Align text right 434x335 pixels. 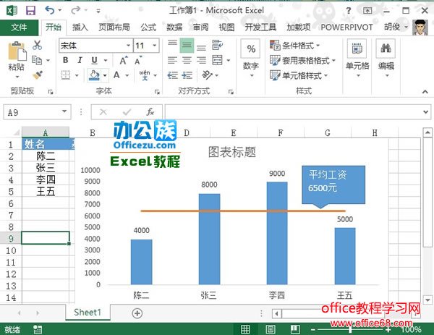[201, 60]
